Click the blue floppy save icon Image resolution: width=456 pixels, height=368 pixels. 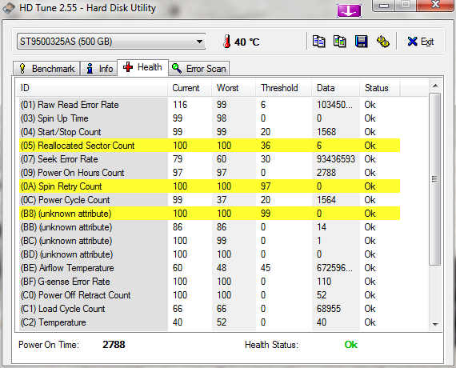[x=361, y=42]
